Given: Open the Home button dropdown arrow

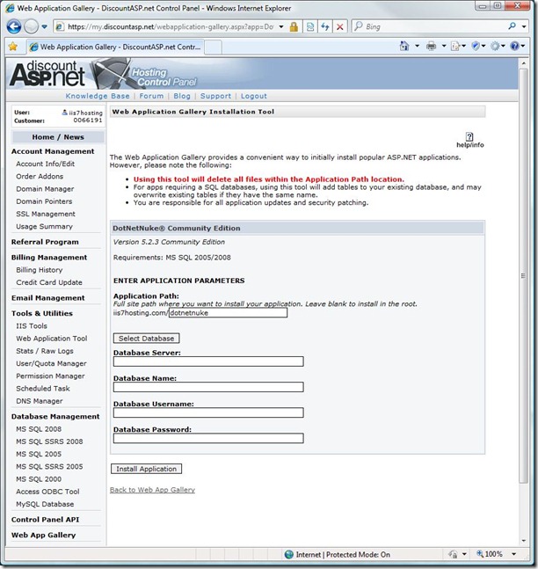Looking at the screenshot, I should click(x=417, y=46).
